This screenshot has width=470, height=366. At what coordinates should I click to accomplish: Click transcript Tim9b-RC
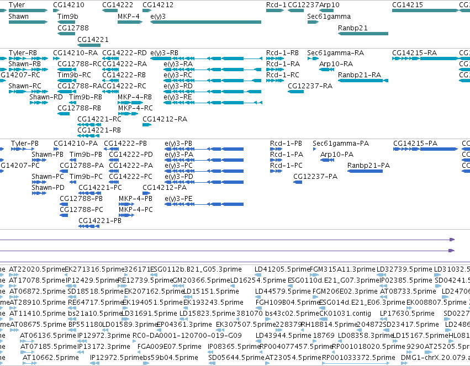tap(66, 81)
